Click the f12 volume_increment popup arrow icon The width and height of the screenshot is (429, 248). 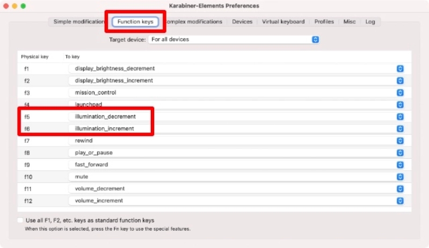pyautogui.click(x=399, y=201)
